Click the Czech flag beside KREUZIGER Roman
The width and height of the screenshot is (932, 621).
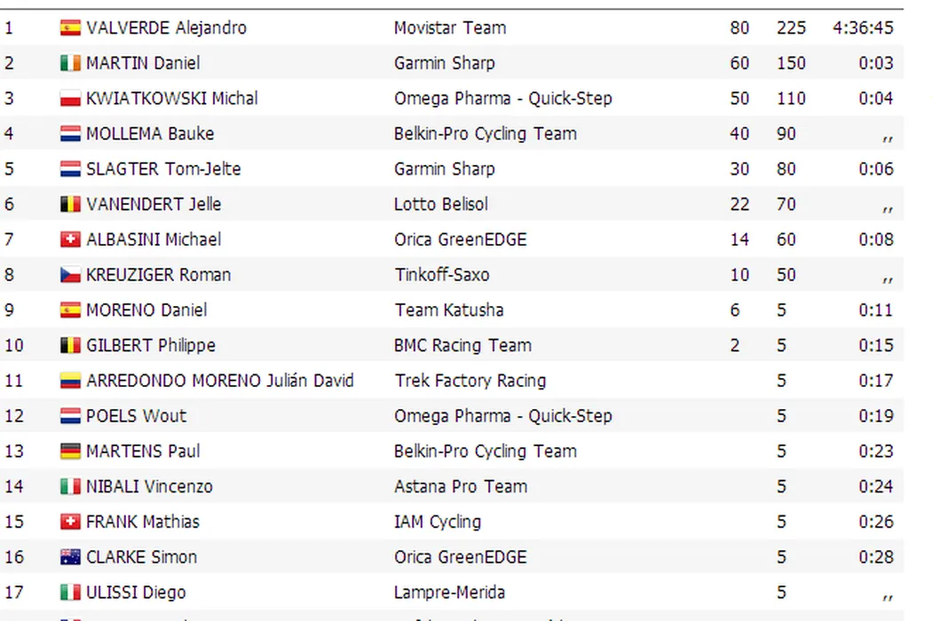70,275
